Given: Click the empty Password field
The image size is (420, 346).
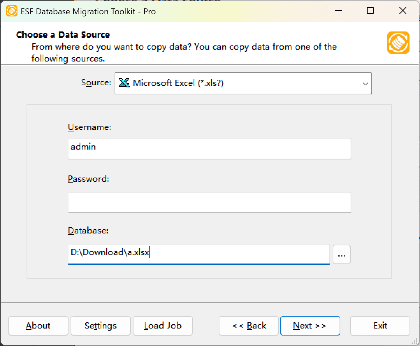Looking at the screenshot, I should coord(209,203).
